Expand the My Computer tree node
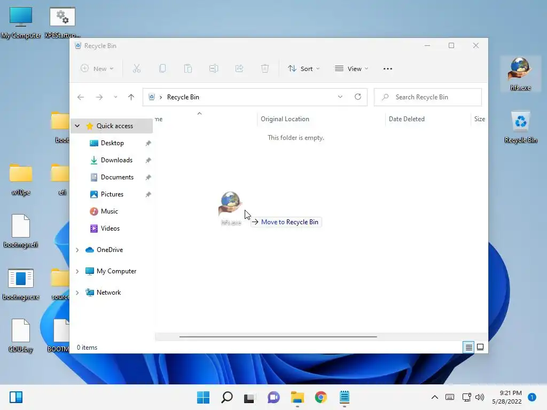This screenshot has height=410, width=547. (x=77, y=271)
